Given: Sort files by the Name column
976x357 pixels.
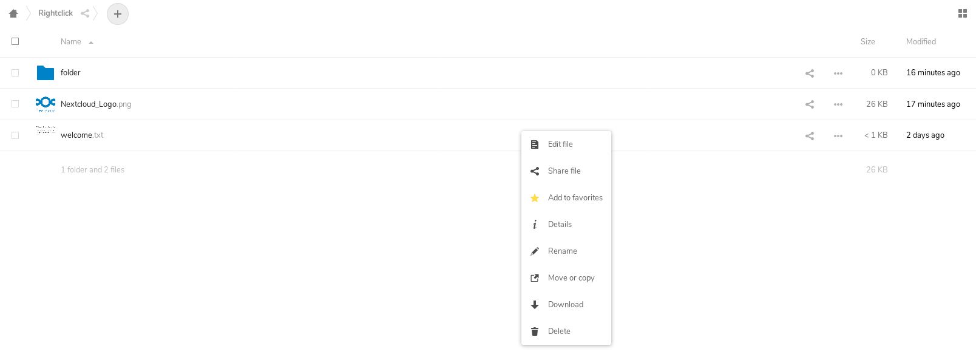Looking at the screenshot, I should [x=71, y=42].
